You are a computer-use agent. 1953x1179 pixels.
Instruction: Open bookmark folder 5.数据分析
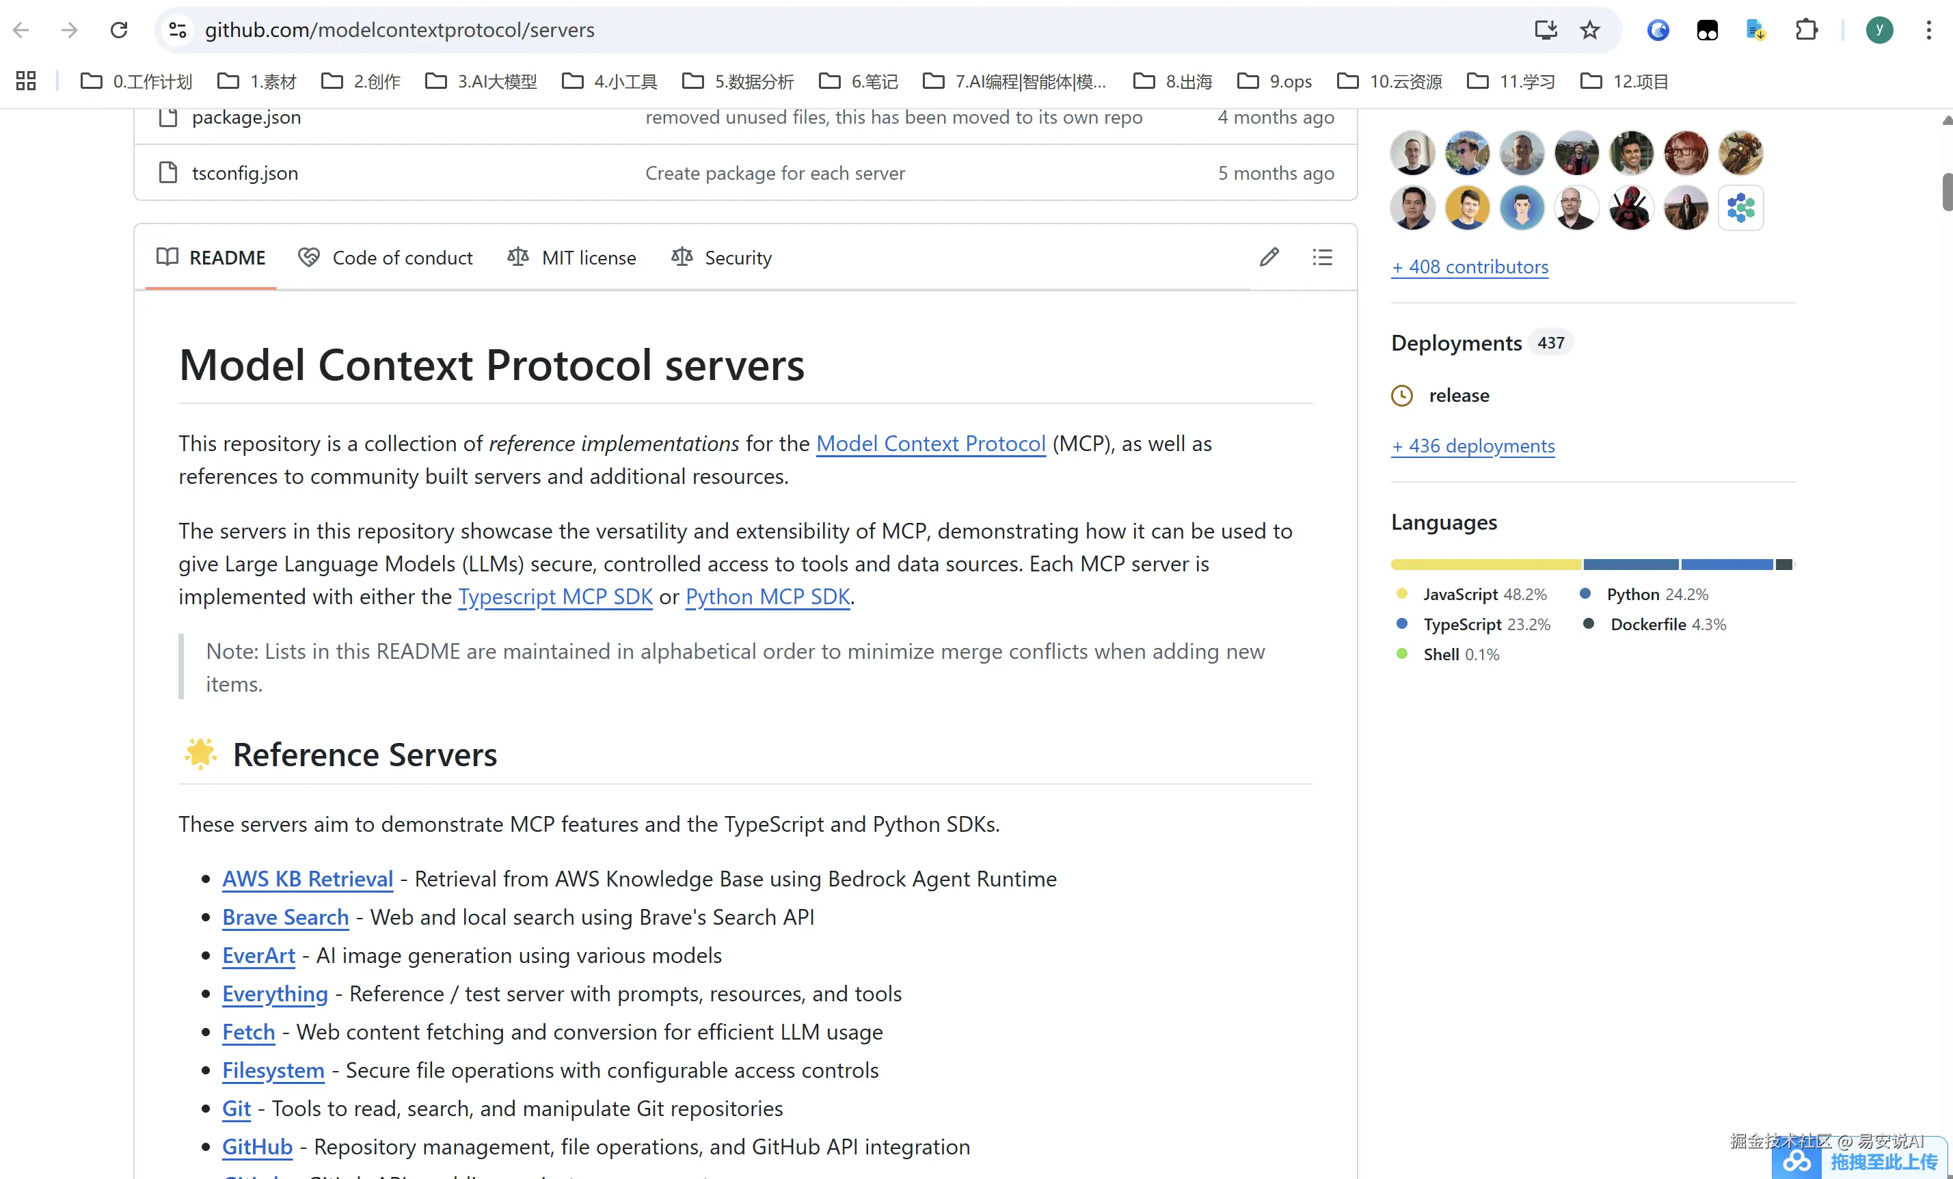[738, 81]
